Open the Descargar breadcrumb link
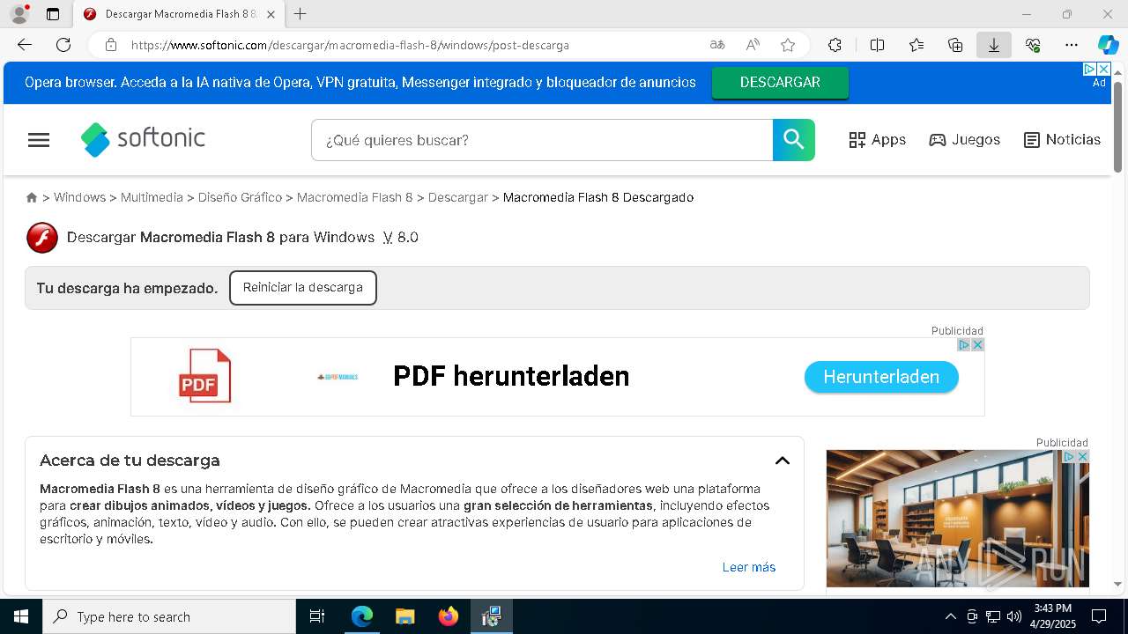The image size is (1128, 634). pyautogui.click(x=457, y=197)
